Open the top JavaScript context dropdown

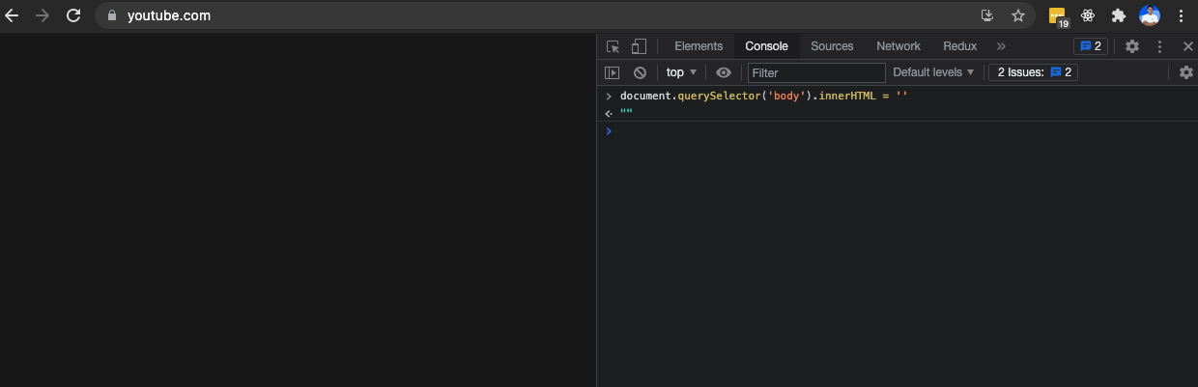pos(681,72)
